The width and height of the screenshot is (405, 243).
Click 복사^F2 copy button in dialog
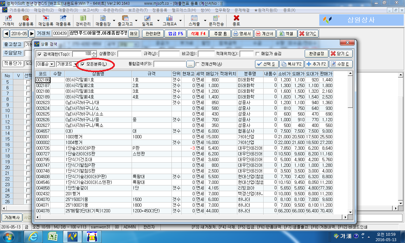291,64
